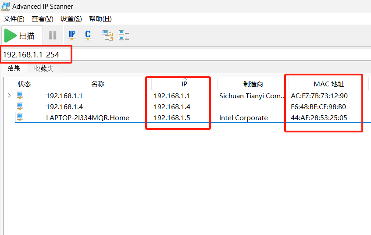Click IP cell 192.168.1.1

coord(171,96)
